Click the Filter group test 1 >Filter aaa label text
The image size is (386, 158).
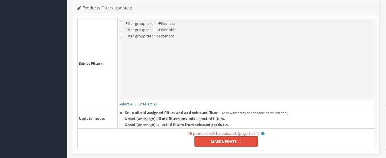pyautogui.click(x=150, y=23)
